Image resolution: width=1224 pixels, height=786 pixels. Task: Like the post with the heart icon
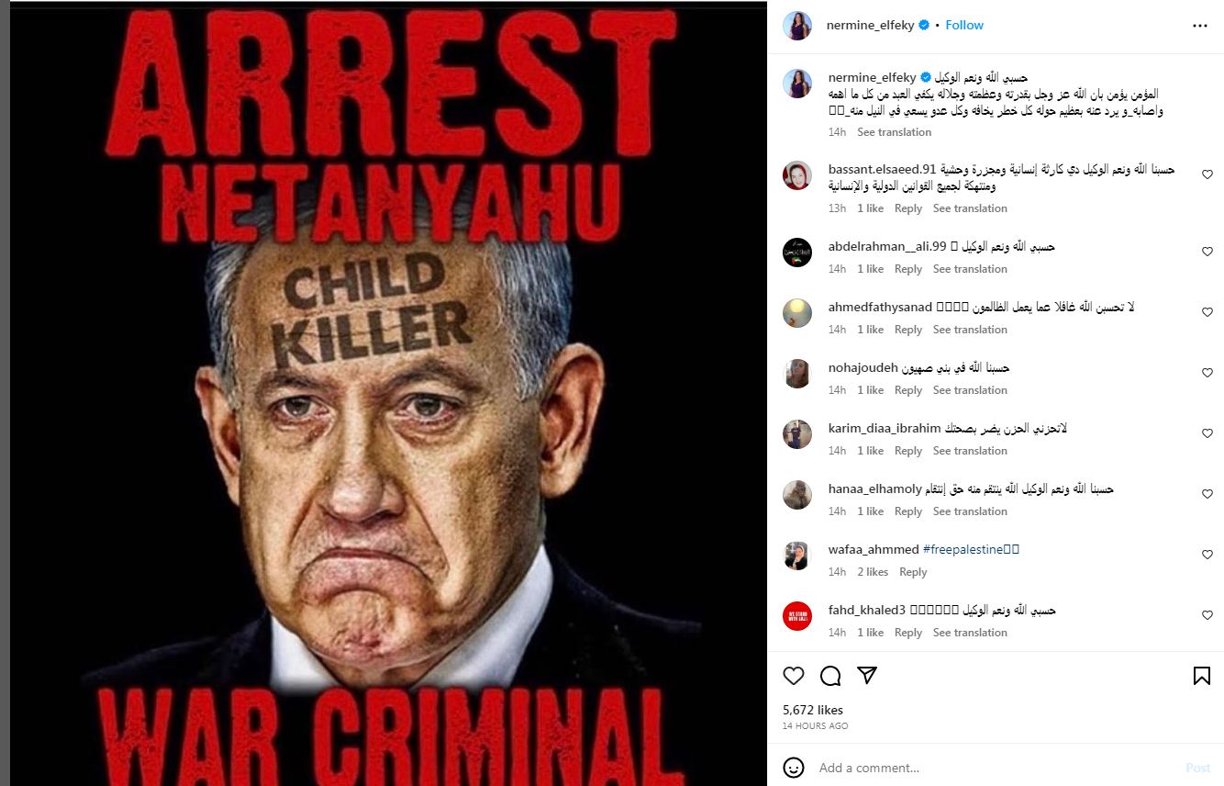(794, 676)
